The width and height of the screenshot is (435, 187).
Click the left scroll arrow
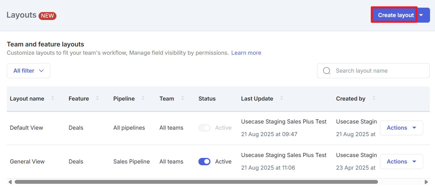10,182
